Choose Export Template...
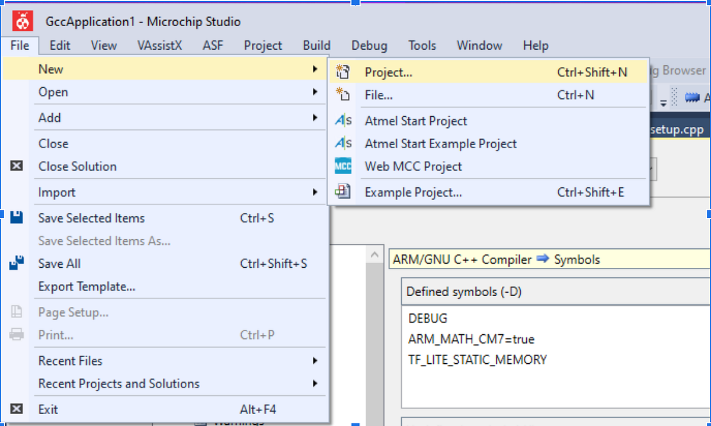 (166, 287)
